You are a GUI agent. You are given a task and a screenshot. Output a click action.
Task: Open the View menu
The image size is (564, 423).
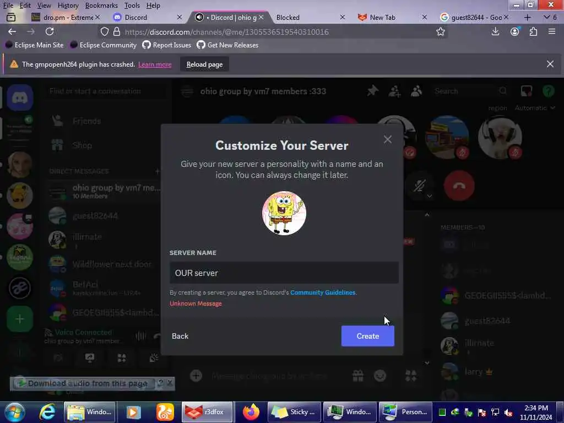point(44,6)
